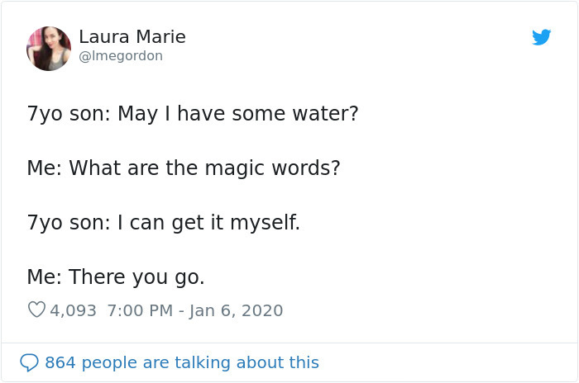Viewport: 579px width, 383px height.
Task: Open the 7:00 PM tweet timestamp
Action: tap(138, 310)
